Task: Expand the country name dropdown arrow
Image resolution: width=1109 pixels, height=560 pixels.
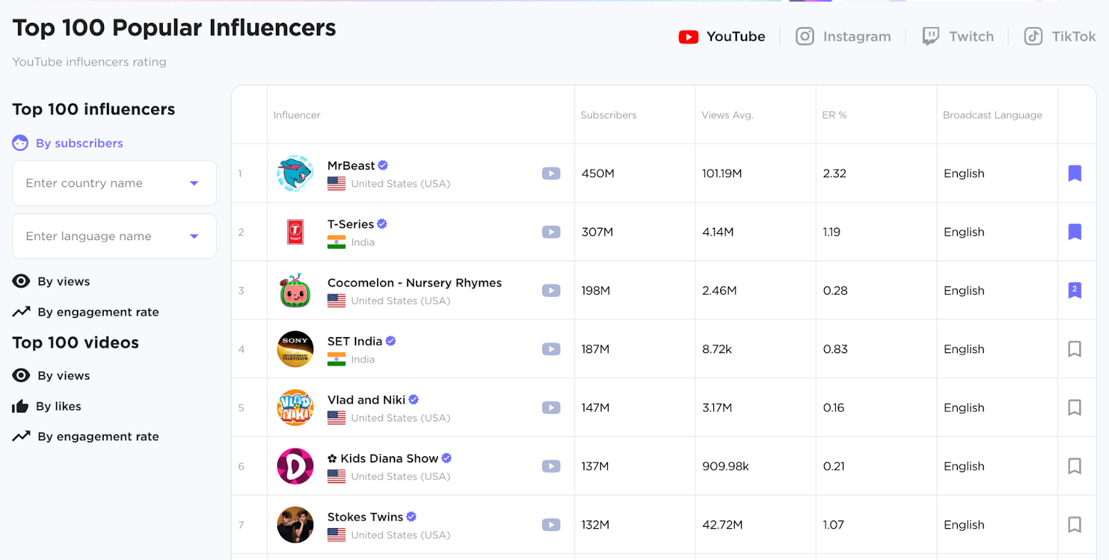Action: 194,183
